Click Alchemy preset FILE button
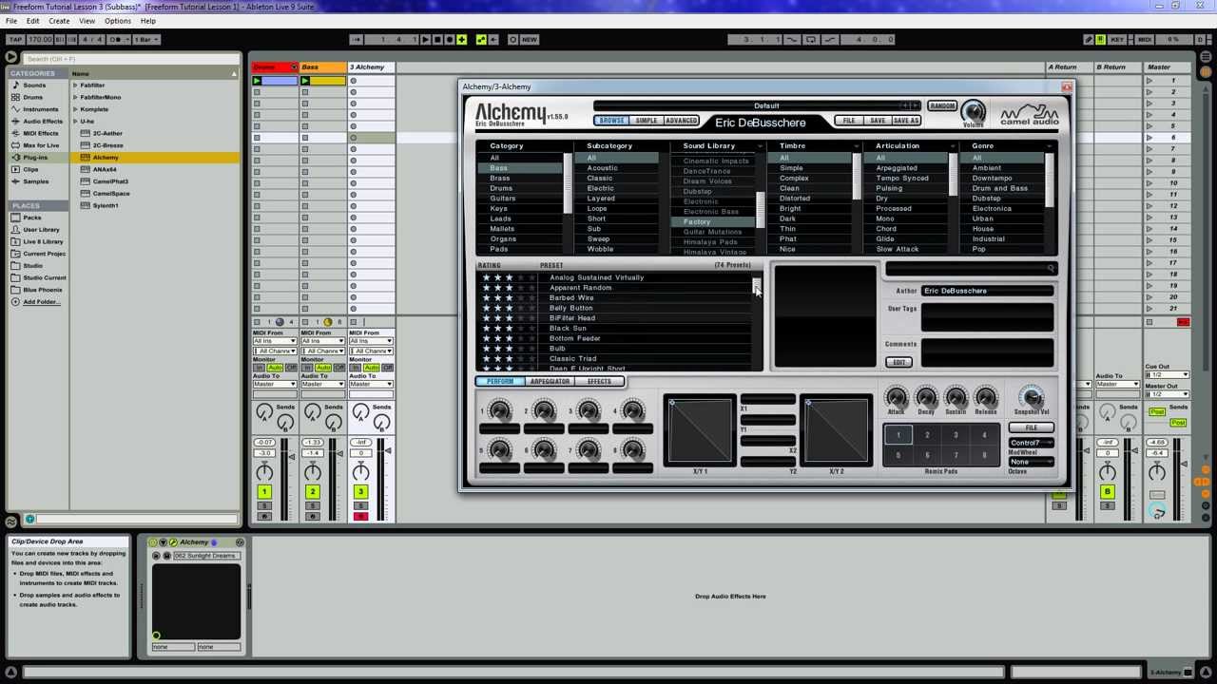Viewport: 1217px width, 684px height. (x=848, y=121)
